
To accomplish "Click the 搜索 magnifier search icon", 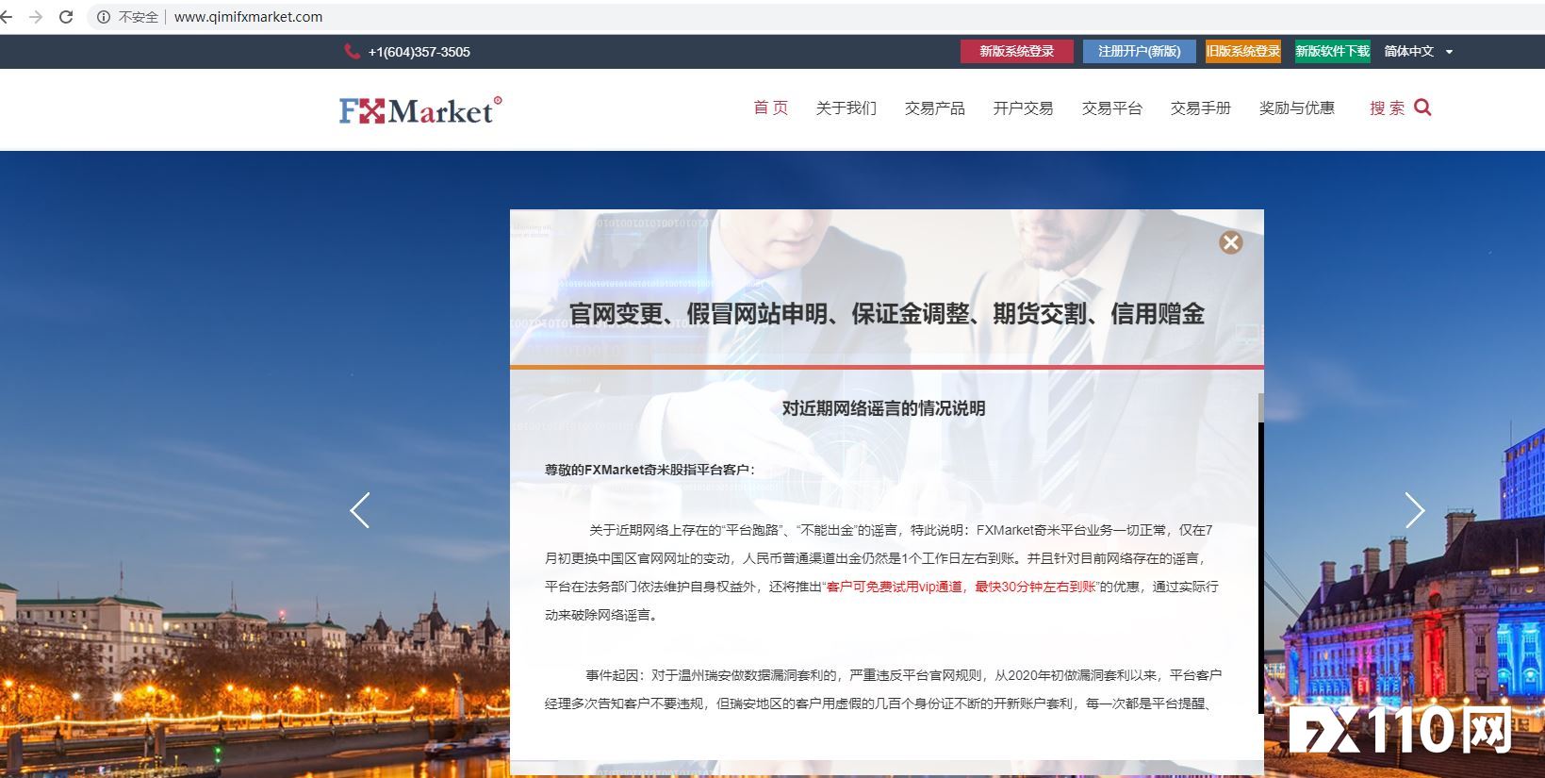I will point(1422,108).
